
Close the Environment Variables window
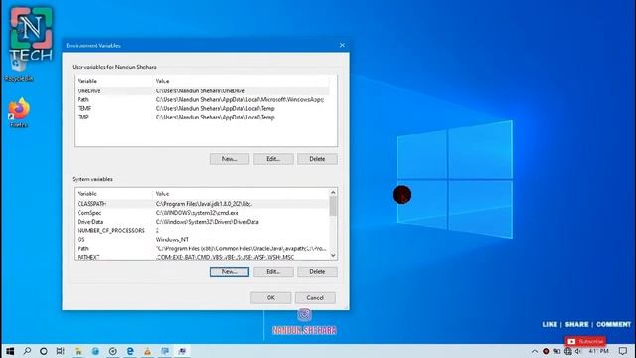342,45
